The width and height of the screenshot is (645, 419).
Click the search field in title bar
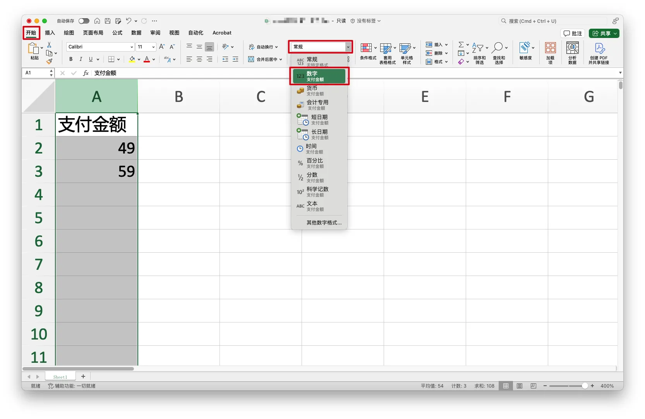(x=554, y=21)
